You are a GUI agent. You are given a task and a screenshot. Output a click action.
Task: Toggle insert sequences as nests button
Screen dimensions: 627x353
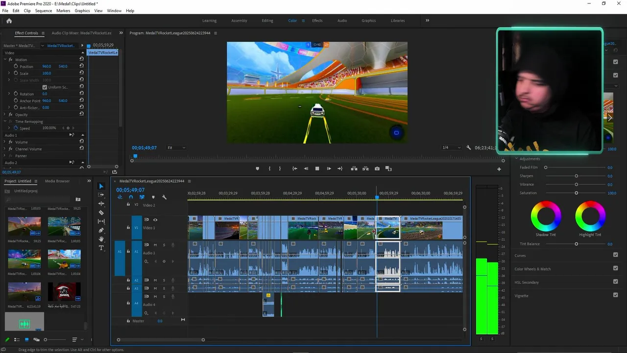tap(120, 197)
